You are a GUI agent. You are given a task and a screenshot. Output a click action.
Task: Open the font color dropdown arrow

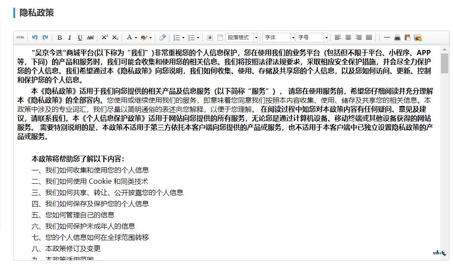(x=136, y=38)
